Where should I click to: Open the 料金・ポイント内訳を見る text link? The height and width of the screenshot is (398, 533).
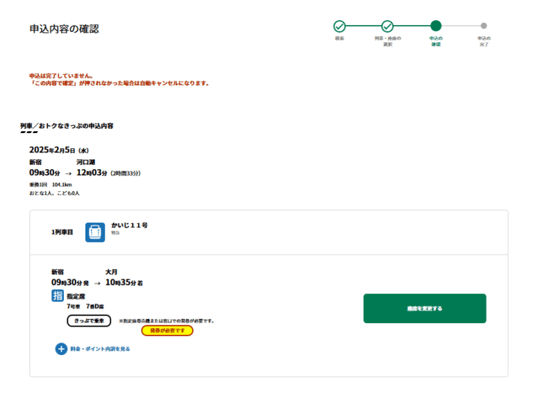[x=100, y=349]
